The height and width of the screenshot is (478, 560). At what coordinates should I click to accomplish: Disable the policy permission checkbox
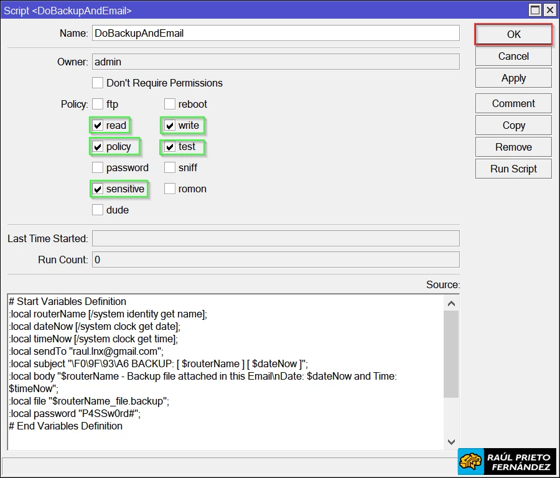pos(98,146)
